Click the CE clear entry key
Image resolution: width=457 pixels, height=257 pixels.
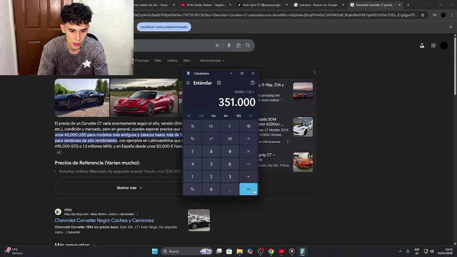click(x=211, y=126)
